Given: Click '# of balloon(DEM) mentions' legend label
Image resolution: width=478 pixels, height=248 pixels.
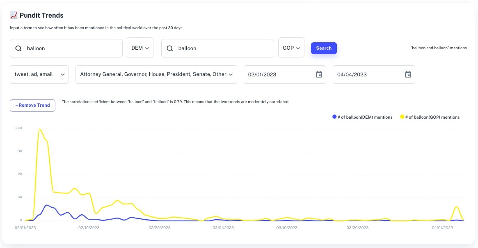Looking at the screenshot, I should pos(365,117).
